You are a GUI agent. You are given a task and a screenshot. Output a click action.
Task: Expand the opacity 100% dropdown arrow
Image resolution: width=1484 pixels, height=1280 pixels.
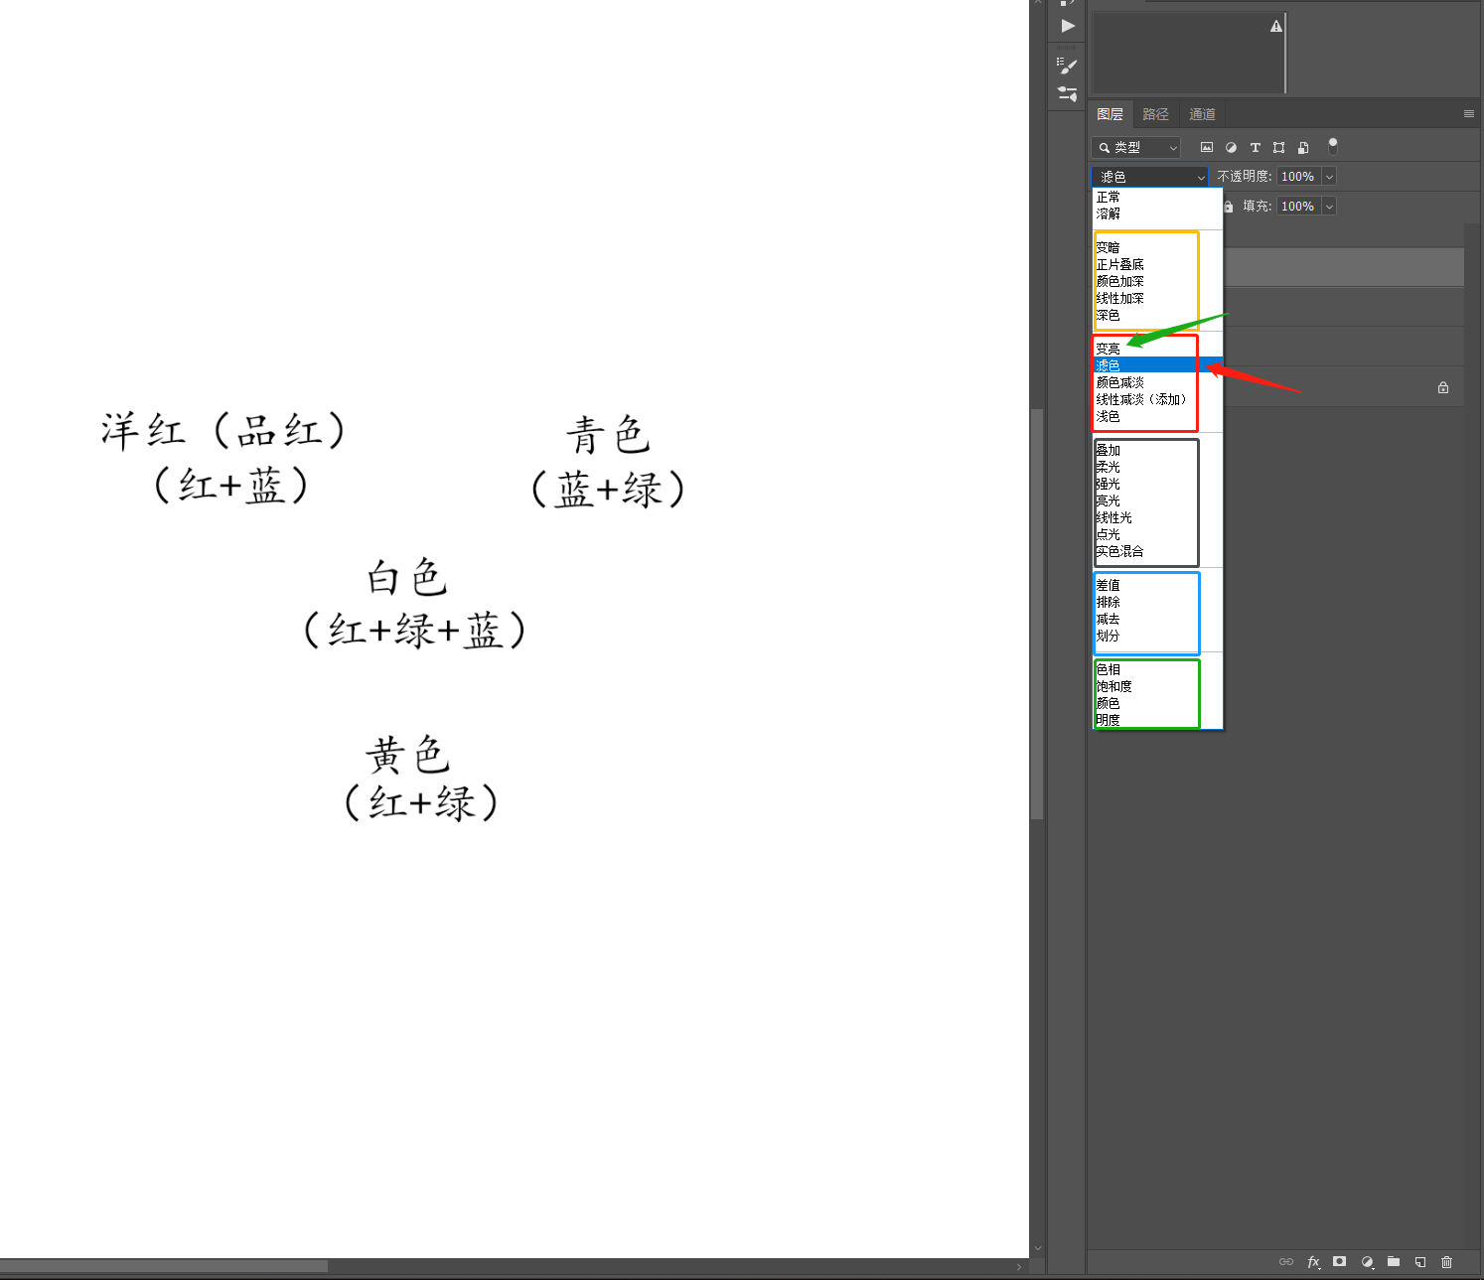(x=1329, y=177)
